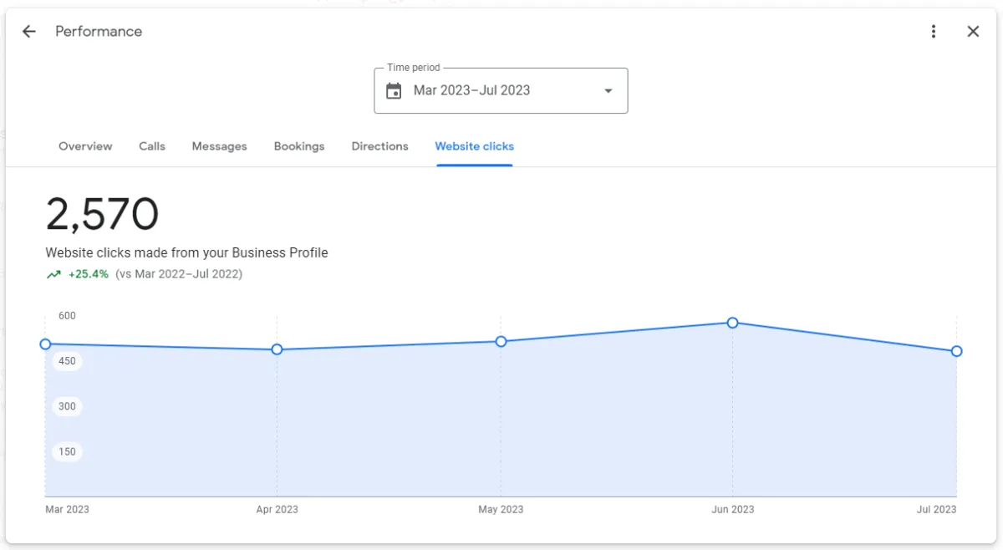This screenshot has height=550, width=1003.
Task: Click the 600 y-axis label
Action: [x=67, y=316]
